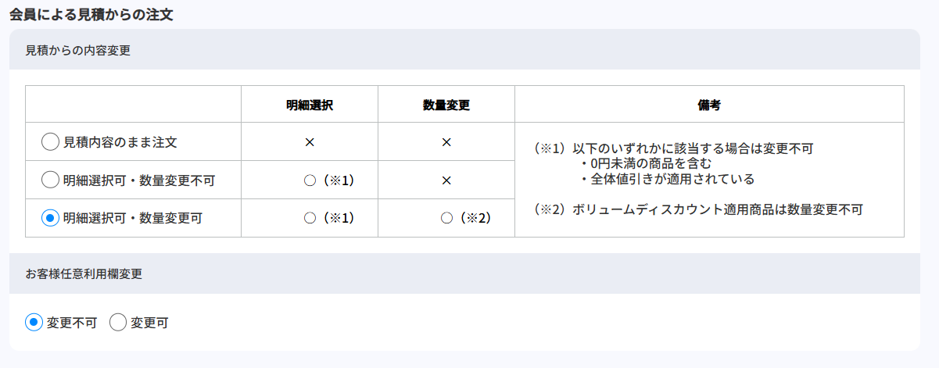Select the 明細選択可・数量変更可 radio button

click(x=50, y=218)
